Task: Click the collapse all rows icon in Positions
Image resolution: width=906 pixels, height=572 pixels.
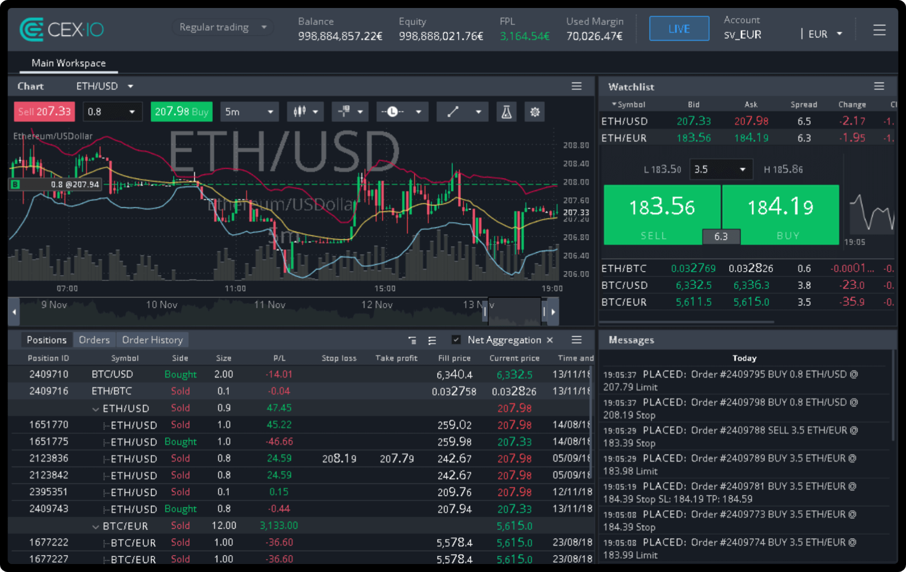Action: point(412,340)
